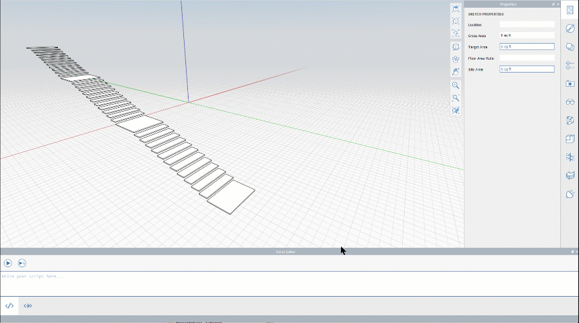
Task: Open the Scenes camera icon
Action: pyautogui.click(x=570, y=83)
